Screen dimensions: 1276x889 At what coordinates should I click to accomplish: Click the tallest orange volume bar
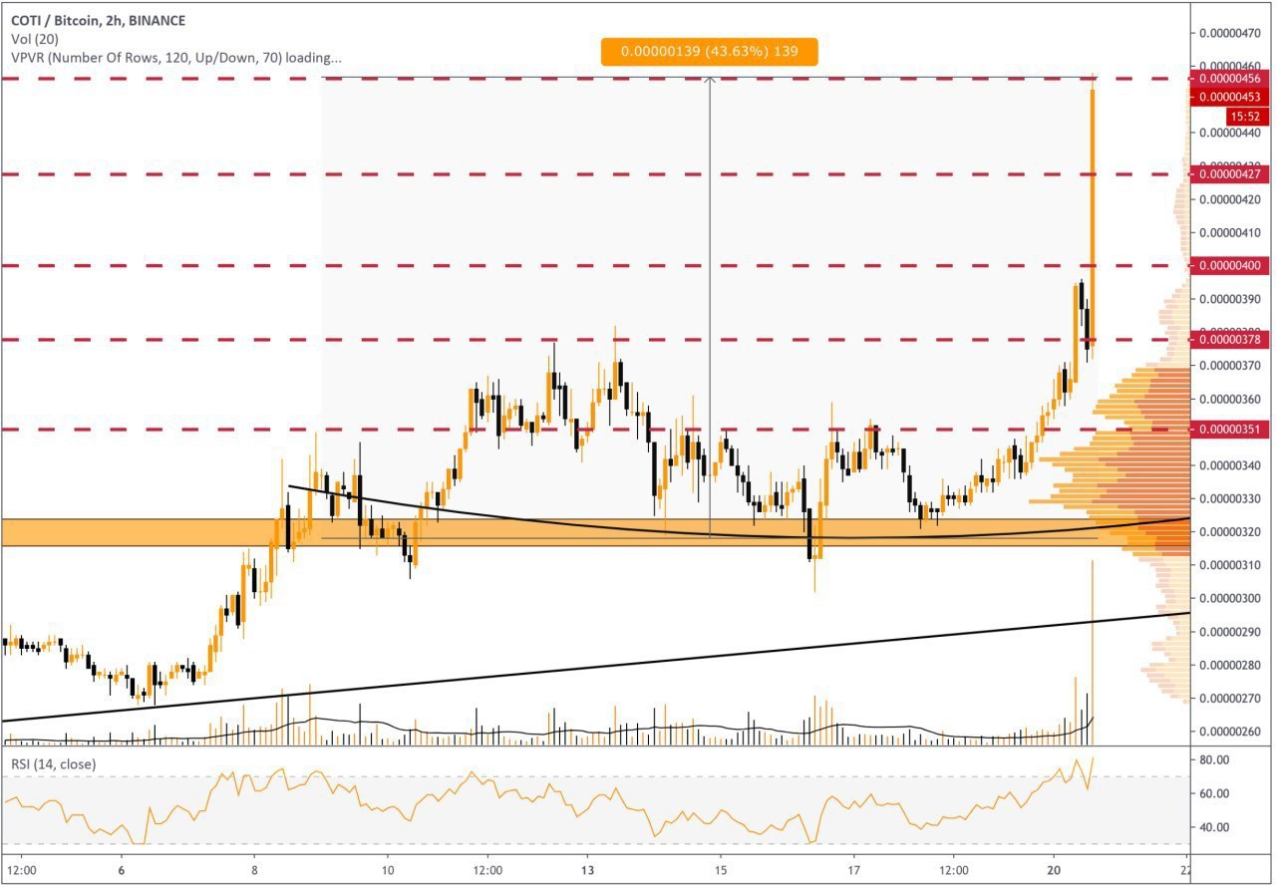tap(1094, 652)
